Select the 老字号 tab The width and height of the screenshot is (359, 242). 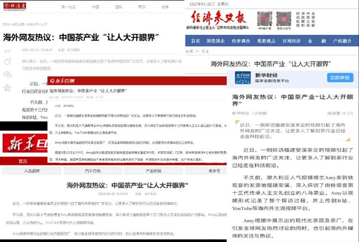(x=206, y=171)
